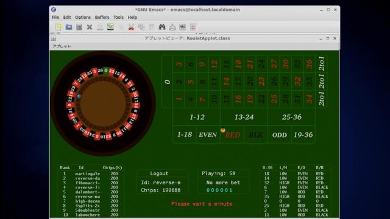Click the 2to1 cell beside number 34
Image resolution: width=390 pixels, height=219 pixels.
pyautogui.click(x=321, y=99)
